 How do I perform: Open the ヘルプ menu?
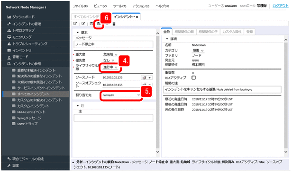163,6
